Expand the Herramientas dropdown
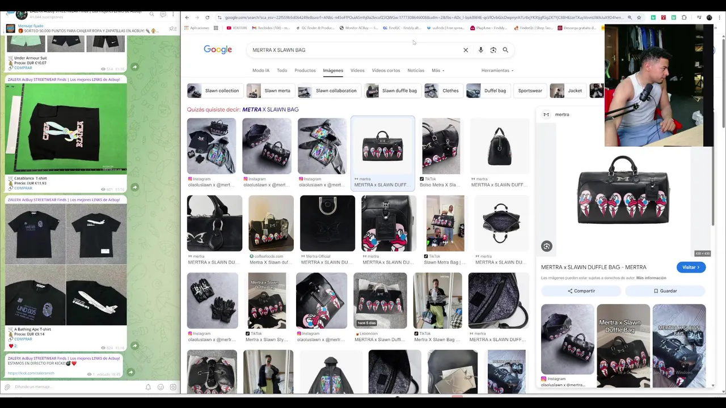 [497, 70]
